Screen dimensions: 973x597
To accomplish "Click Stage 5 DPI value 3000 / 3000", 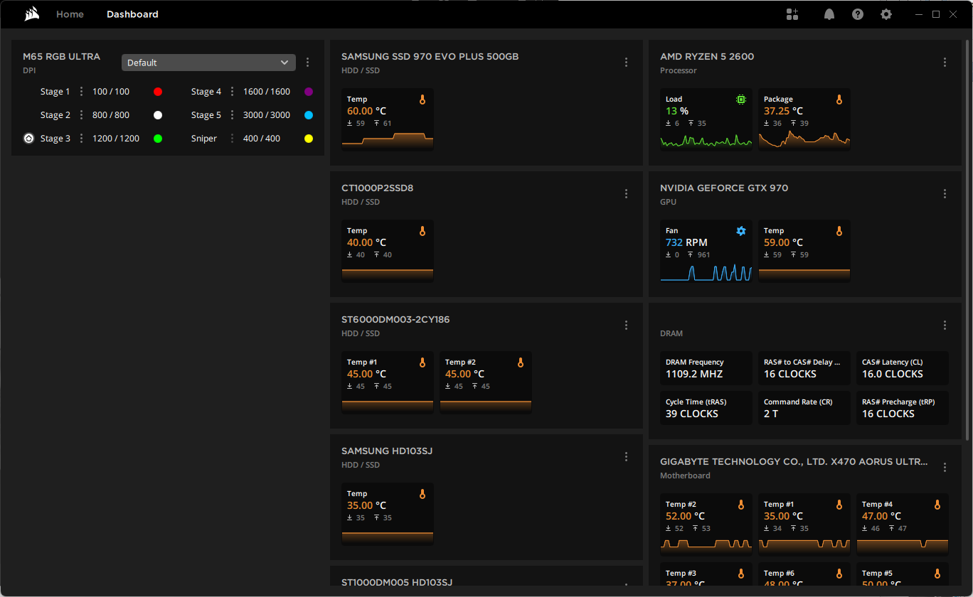I will 267,115.
